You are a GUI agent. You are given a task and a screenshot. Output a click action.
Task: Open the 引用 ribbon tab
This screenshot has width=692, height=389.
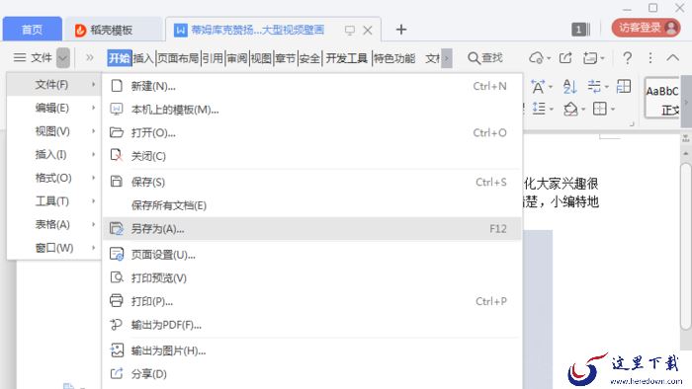point(213,58)
